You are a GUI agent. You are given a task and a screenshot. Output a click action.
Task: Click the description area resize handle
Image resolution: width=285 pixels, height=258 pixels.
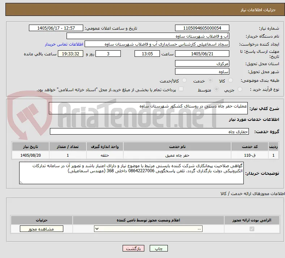(51, 113)
